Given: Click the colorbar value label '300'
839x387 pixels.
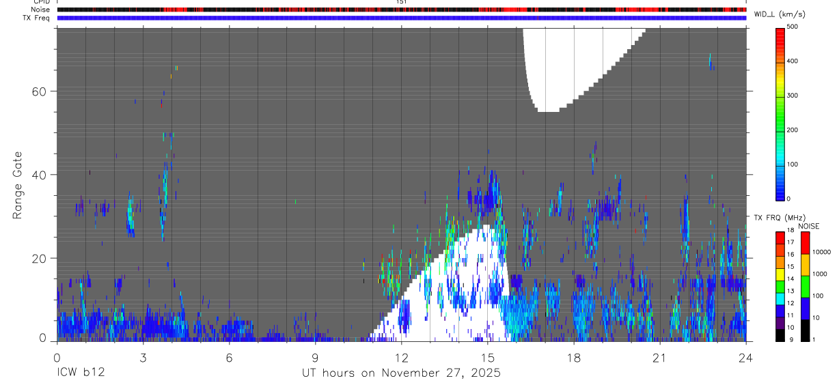Looking at the screenshot, I should click(793, 96).
